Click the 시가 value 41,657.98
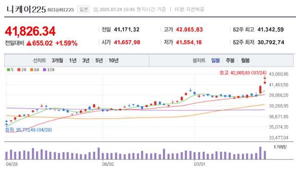Image resolution: width=296 pixels, height=171 pixels. [127, 43]
